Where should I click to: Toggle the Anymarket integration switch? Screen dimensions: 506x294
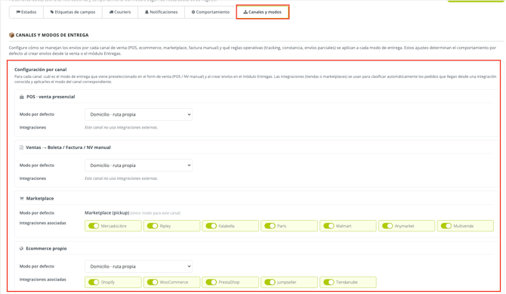[x=387, y=226]
